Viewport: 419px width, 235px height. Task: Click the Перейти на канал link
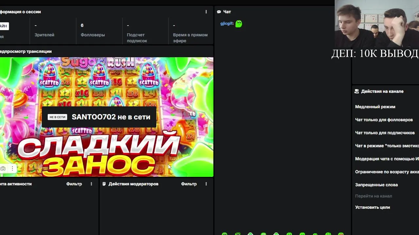click(x=373, y=196)
